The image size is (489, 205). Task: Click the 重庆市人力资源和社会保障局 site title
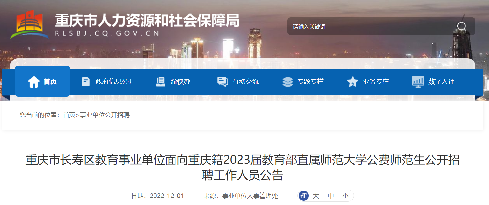147,21
